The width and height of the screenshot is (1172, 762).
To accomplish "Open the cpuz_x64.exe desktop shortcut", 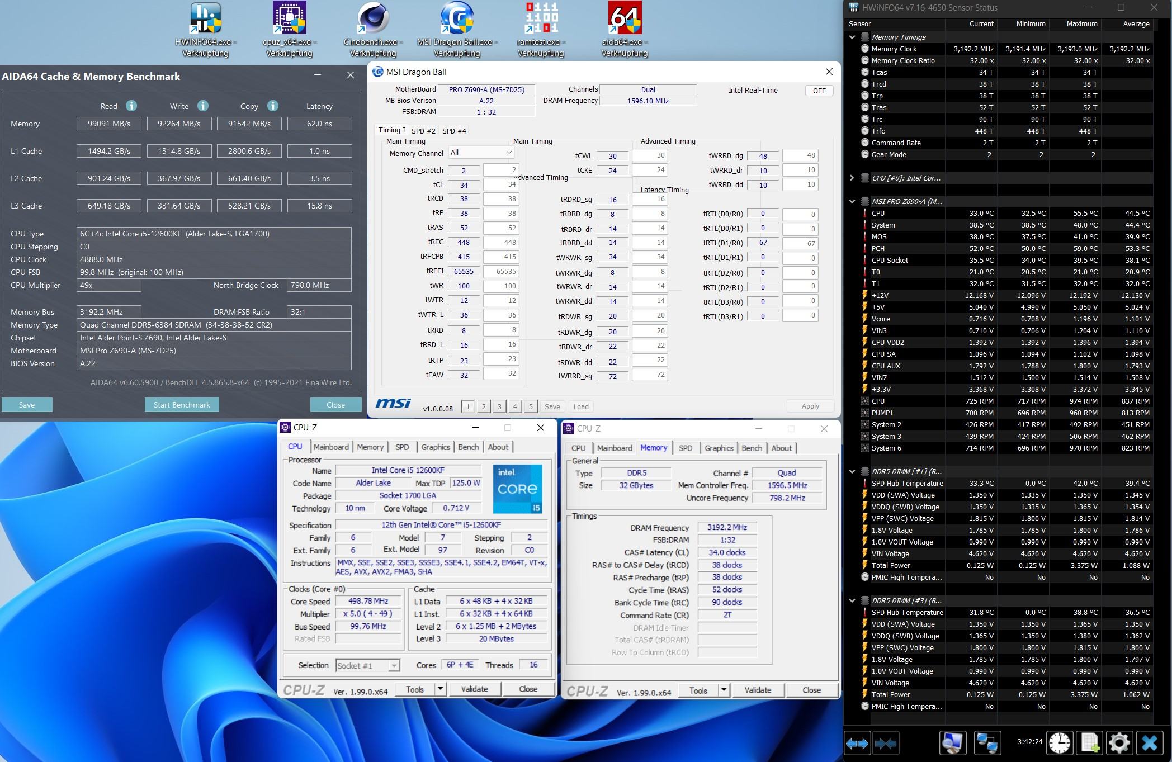I will tap(289, 30).
